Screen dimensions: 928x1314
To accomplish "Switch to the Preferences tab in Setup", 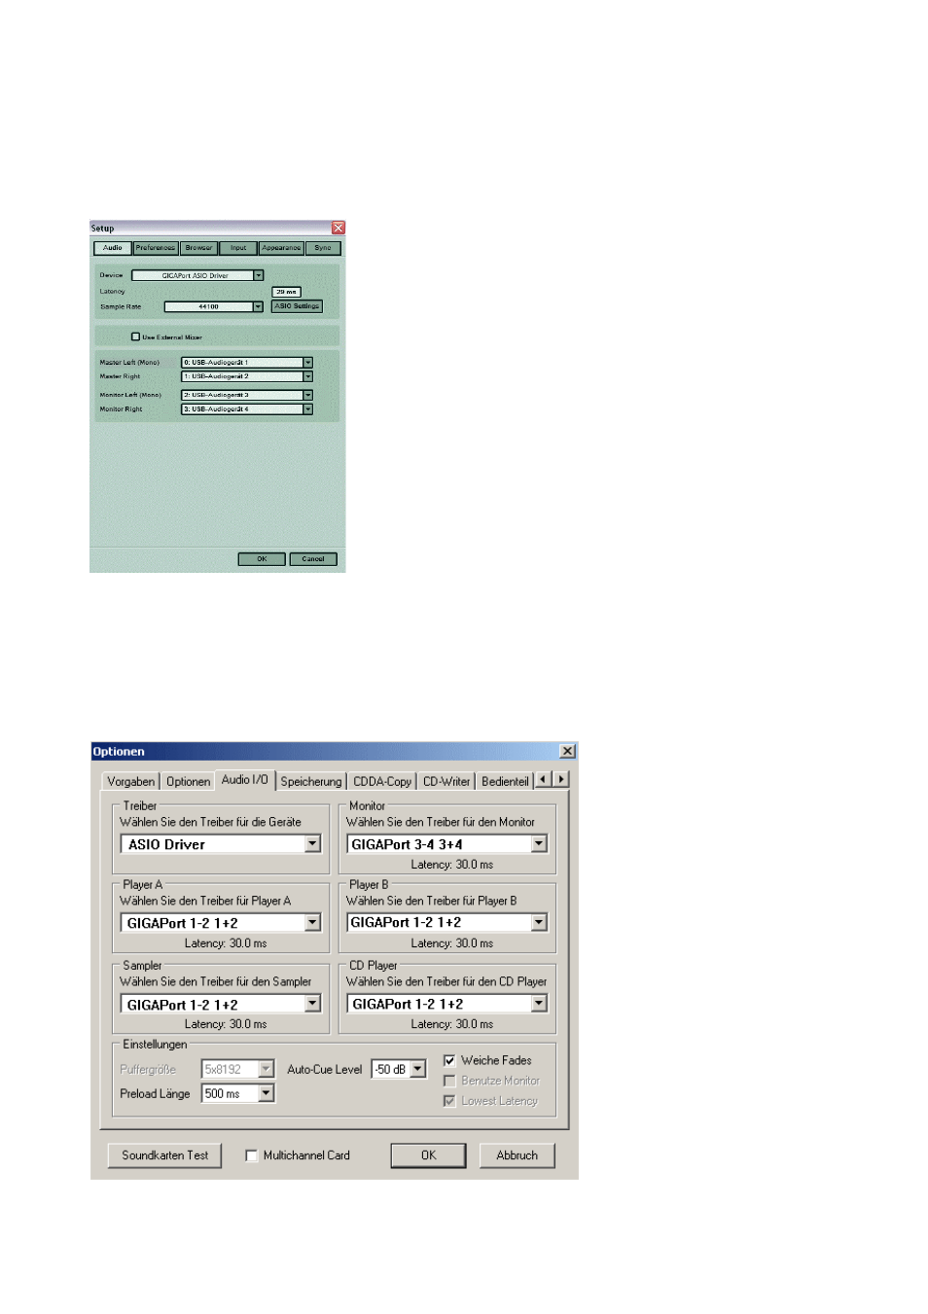I will click(156, 248).
